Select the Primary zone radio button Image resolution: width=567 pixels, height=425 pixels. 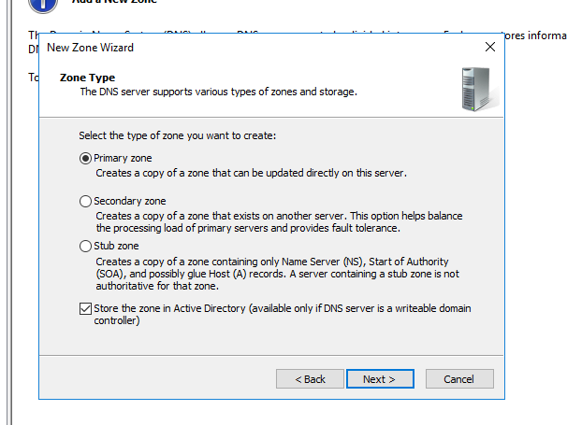[x=85, y=158]
